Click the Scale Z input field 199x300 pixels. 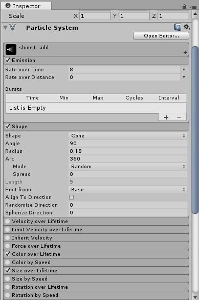coord(173,16)
